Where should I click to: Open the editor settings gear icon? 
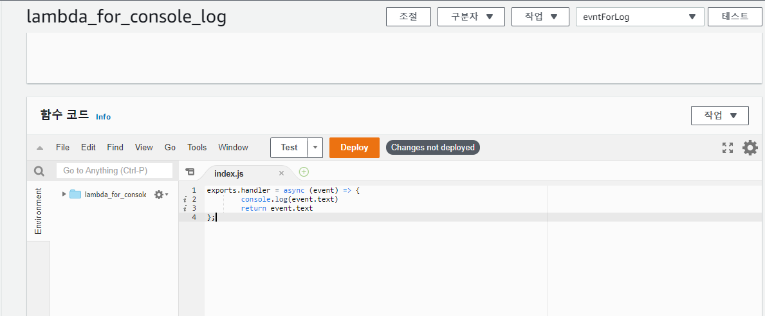pyautogui.click(x=750, y=148)
